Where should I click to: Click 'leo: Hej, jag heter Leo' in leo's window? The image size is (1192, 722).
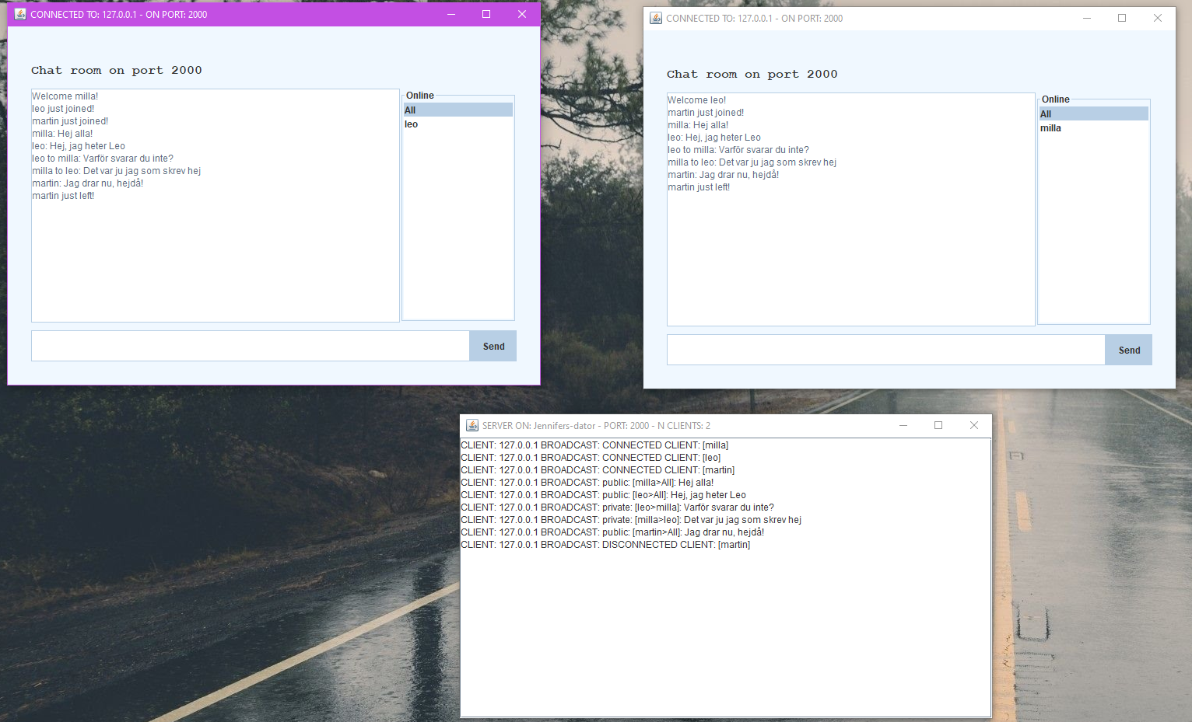click(714, 138)
